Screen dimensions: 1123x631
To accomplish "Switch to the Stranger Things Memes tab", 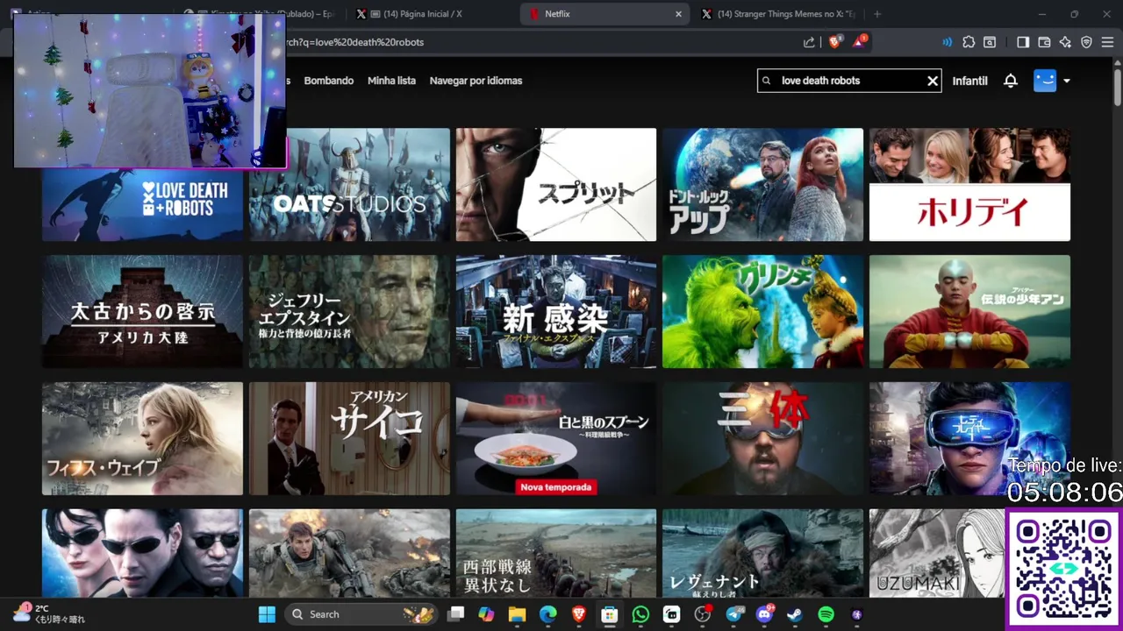I will click(x=779, y=14).
